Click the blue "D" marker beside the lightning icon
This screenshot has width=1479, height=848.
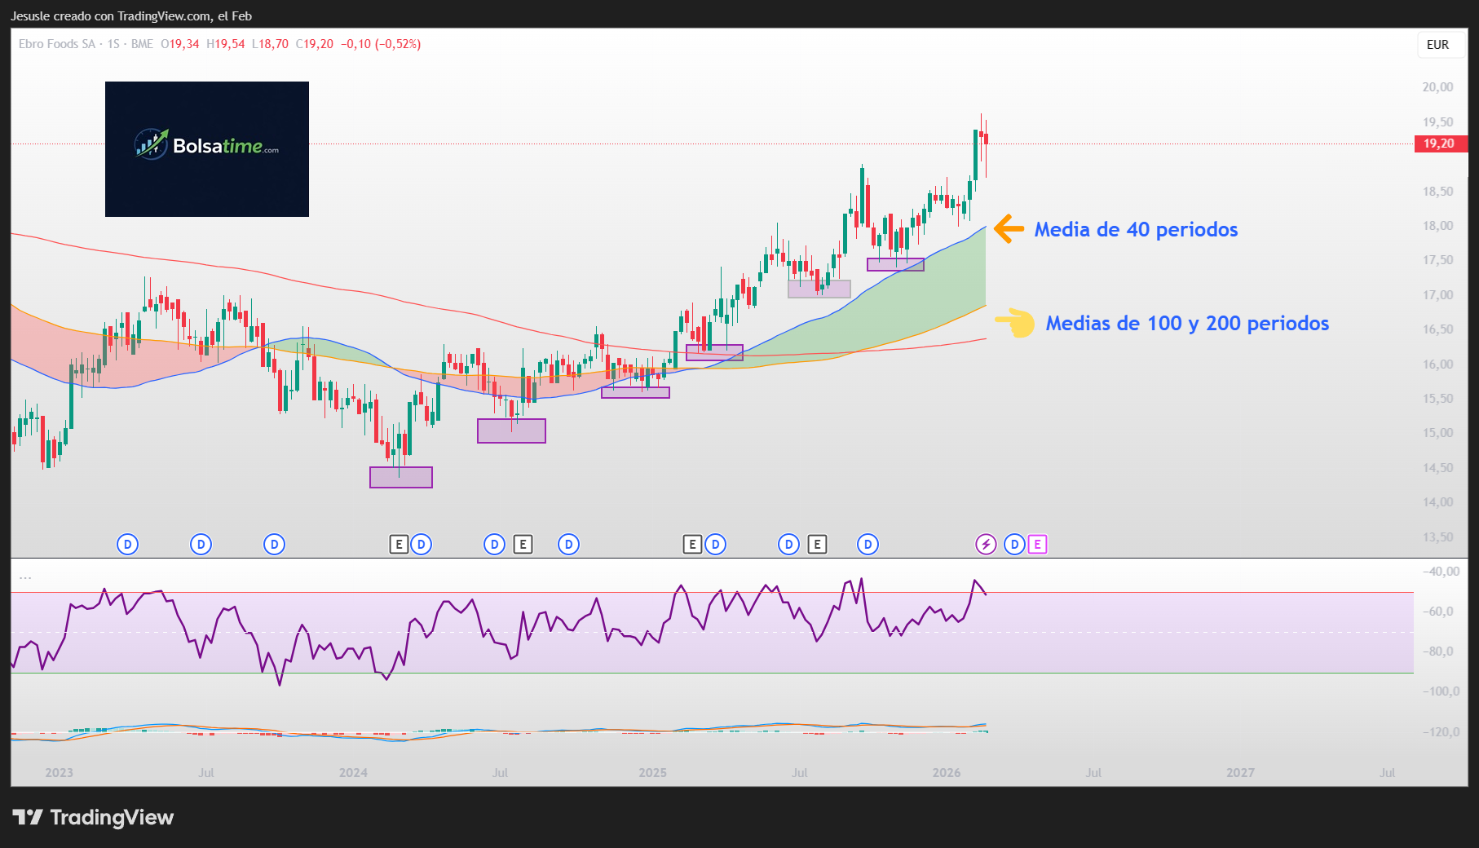[x=1013, y=544]
